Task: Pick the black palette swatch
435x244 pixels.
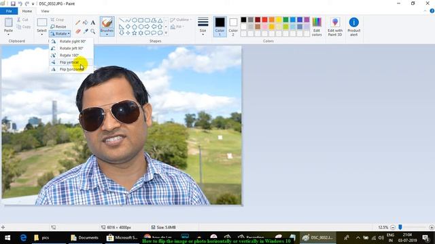Action: [x=243, y=20]
